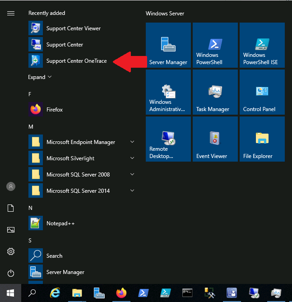
Task: Open Command Prompt from the taskbar
Action: tap(187, 293)
